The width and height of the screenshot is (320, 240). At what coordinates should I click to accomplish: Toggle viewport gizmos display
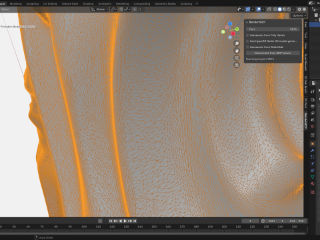click(248, 9)
